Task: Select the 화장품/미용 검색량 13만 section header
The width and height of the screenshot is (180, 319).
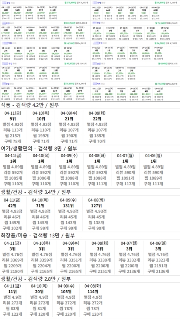Action: point(38,236)
